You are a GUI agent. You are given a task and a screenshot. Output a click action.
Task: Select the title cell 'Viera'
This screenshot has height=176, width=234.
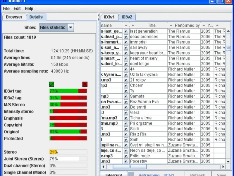[x=149, y=113]
